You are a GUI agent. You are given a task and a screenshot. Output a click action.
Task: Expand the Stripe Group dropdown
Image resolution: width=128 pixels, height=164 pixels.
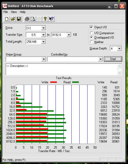point(44,59)
